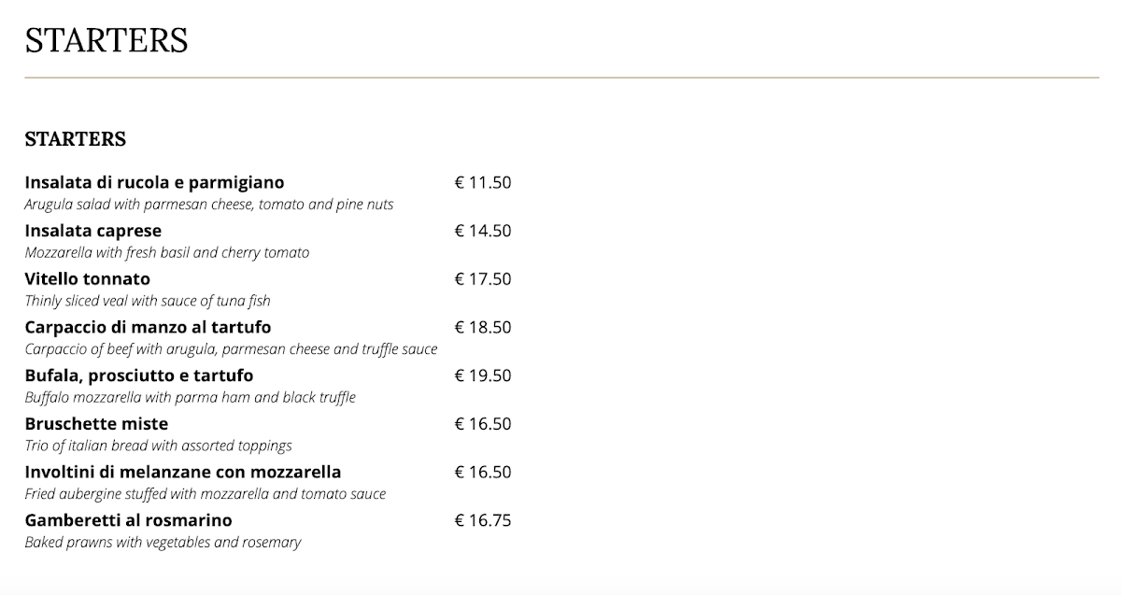Image resolution: width=1121 pixels, height=595 pixels.
Task: Click the bold STARTERS section subheading
Action: tap(76, 139)
